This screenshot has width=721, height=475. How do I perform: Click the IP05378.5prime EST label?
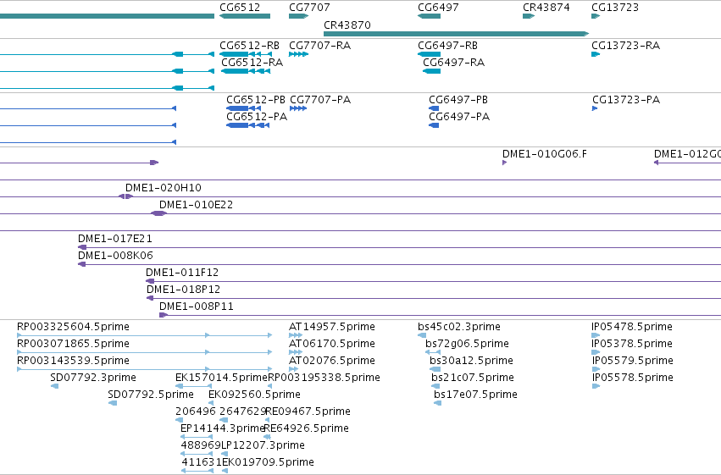point(632,344)
